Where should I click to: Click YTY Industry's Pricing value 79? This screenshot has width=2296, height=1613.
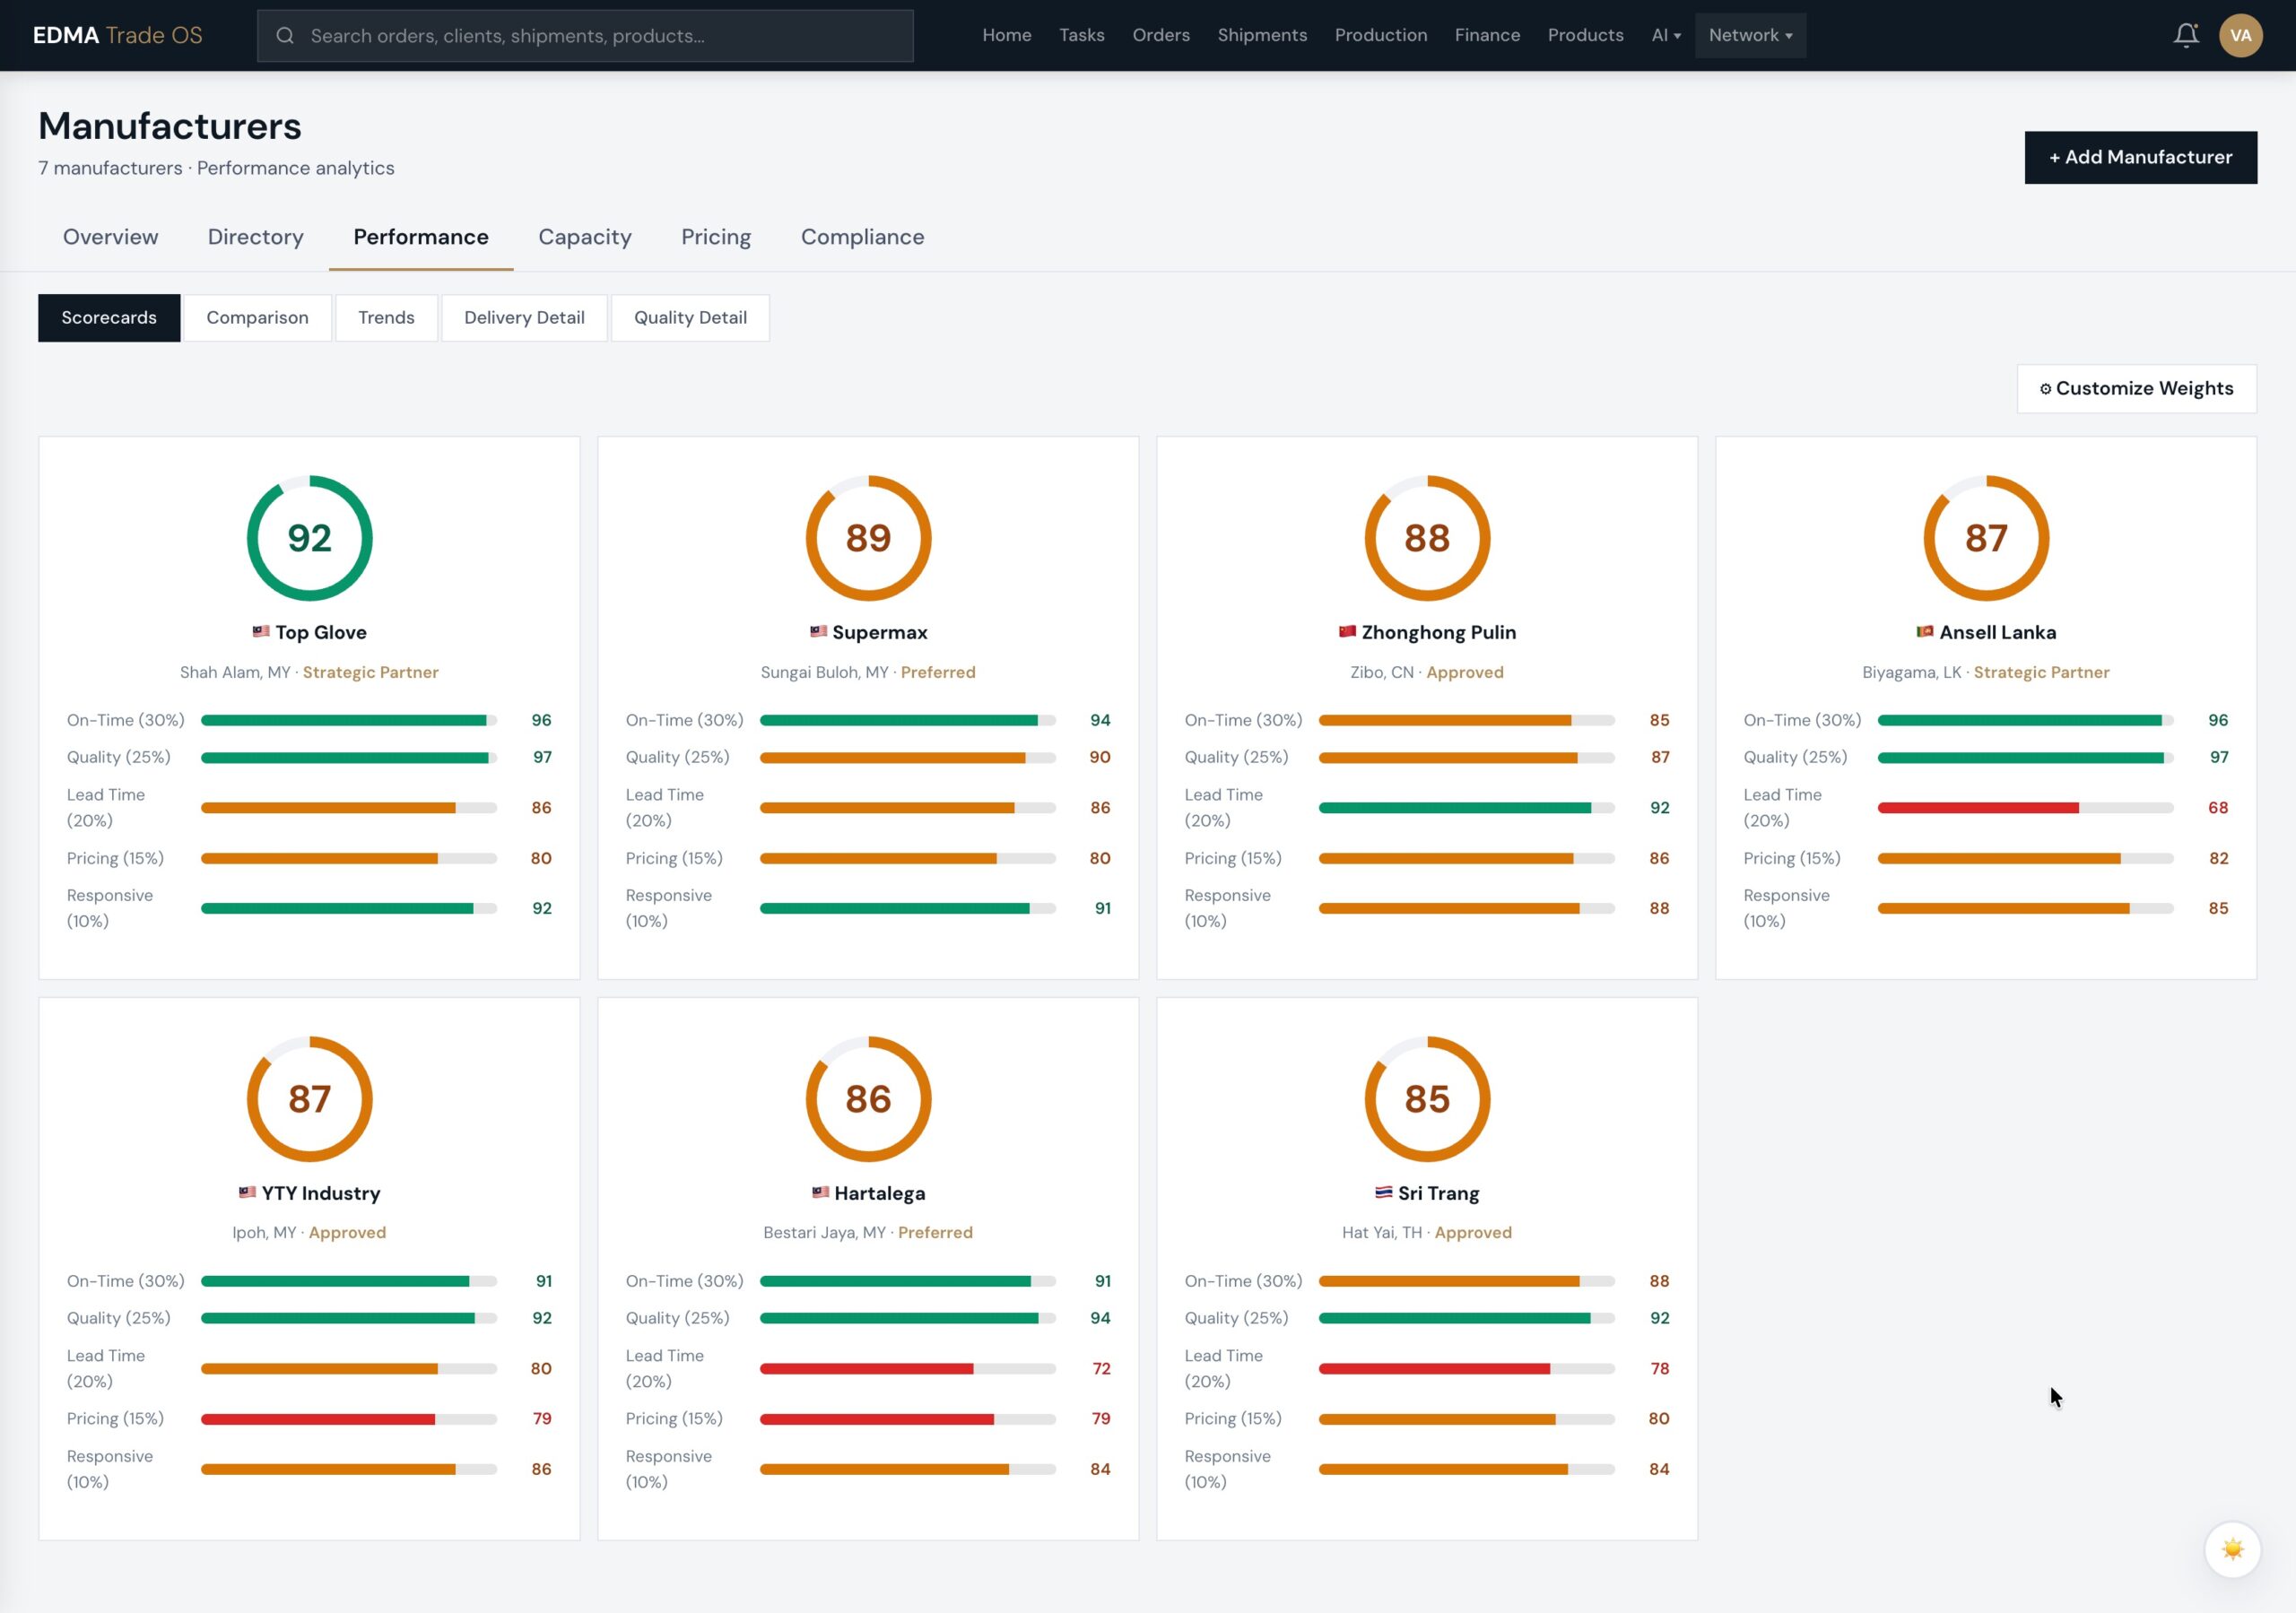[542, 1419]
